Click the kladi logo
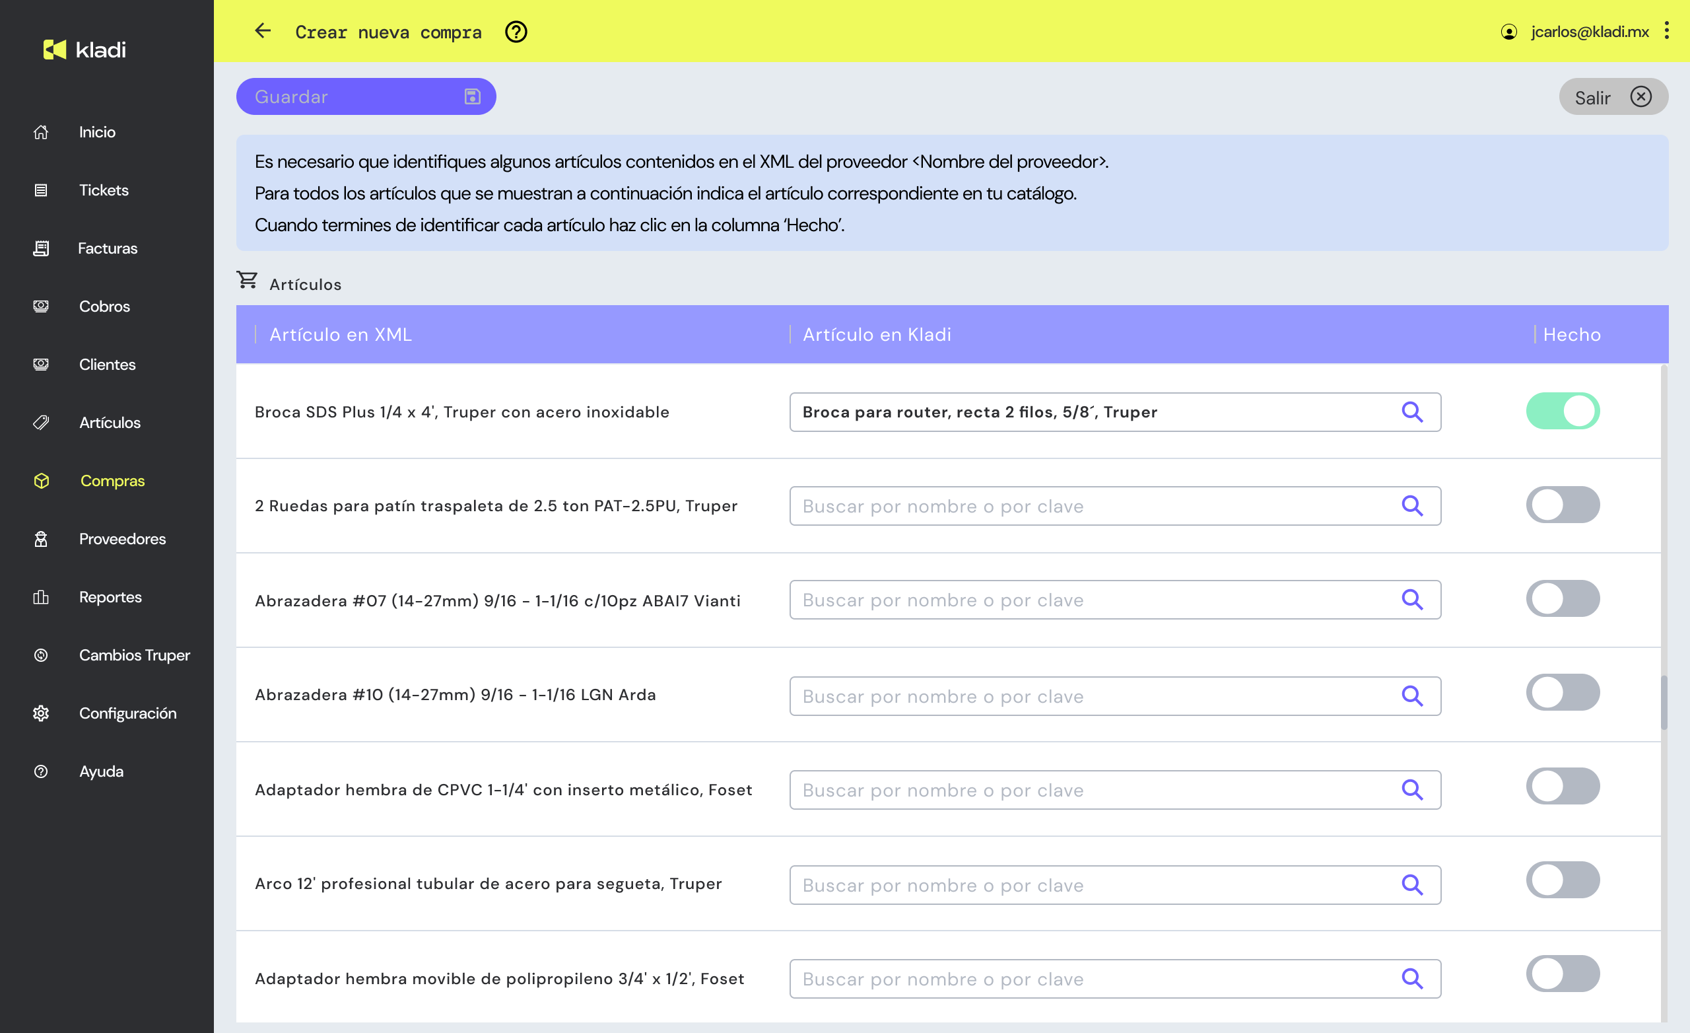The width and height of the screenshot is (1690, 1033). pos(85,50)
